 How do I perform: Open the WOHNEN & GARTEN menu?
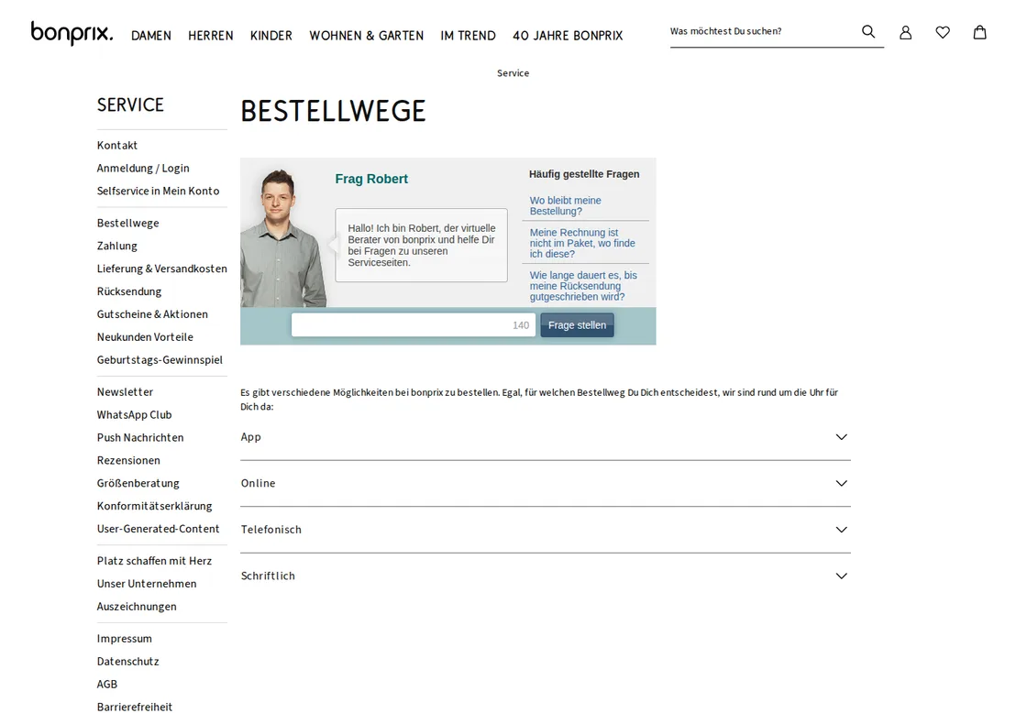(367, 36)
